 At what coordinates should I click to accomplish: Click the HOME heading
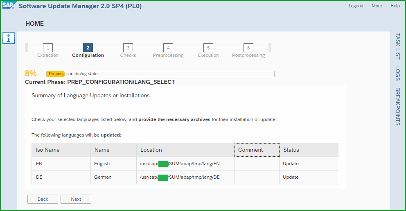[35, 24]
